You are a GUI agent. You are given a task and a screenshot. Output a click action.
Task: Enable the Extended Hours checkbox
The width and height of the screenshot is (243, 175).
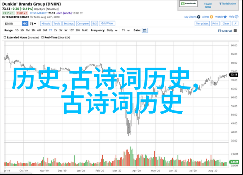(5, 37)
